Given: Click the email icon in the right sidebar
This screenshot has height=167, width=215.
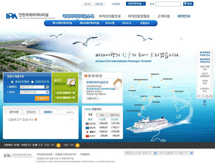Looking at the screenshot, I should pos(211,96).
